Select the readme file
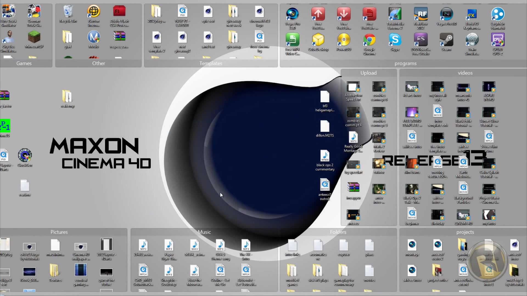This screenshot has width=527, height=296. coord(25,188)
